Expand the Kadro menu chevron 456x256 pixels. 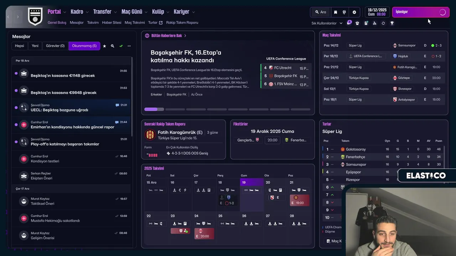(87, 12)
